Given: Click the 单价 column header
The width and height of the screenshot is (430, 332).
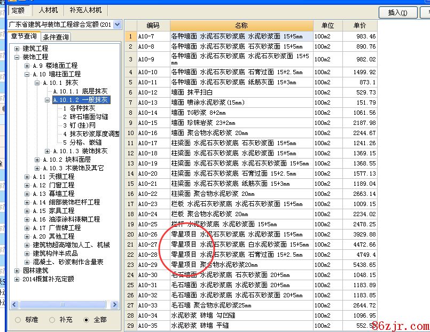Looking at the screenshot, I should (359, 26).
